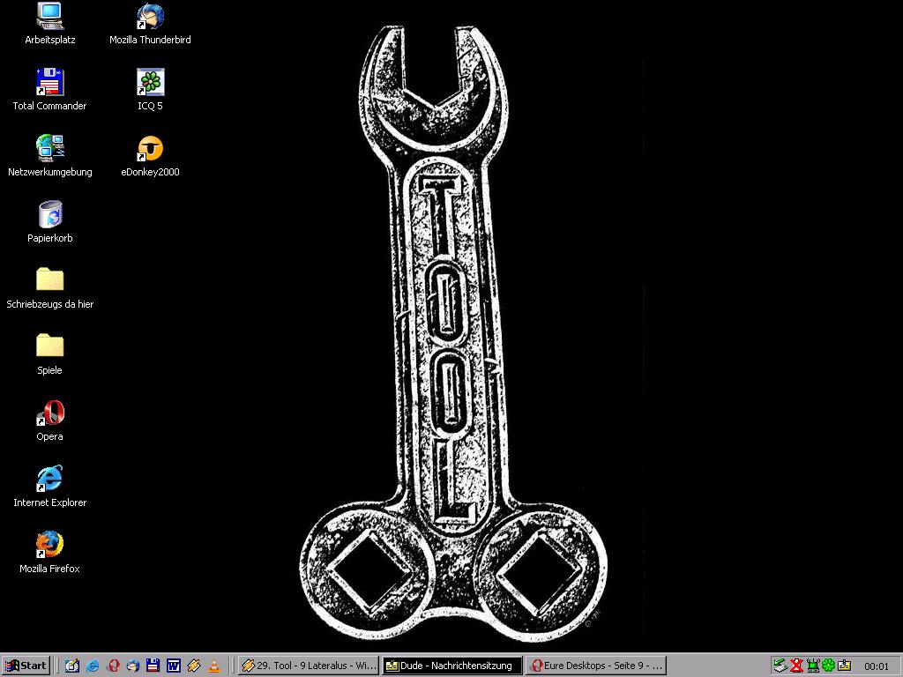Launch VLC cone icon in quick launch
Viewport: 903px width, 677px height.
pyautogui.click(x=213, y=666)
